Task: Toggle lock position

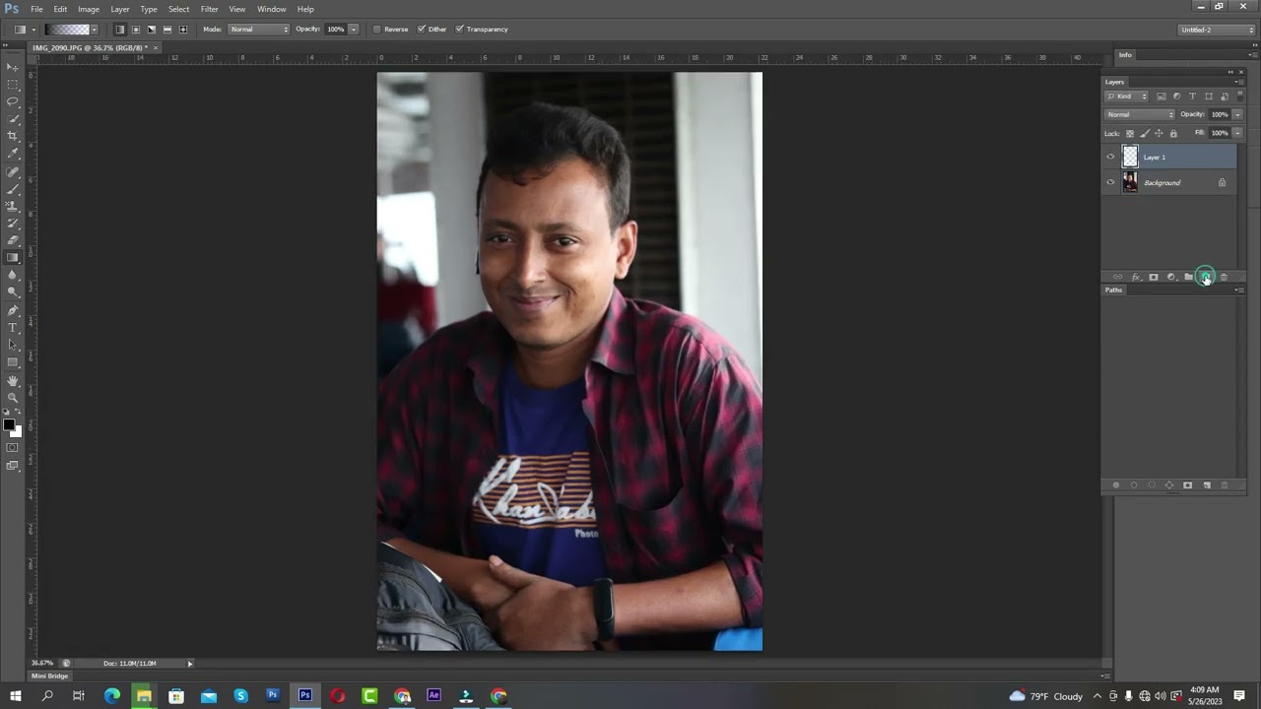Action: tap(1159, 133)
